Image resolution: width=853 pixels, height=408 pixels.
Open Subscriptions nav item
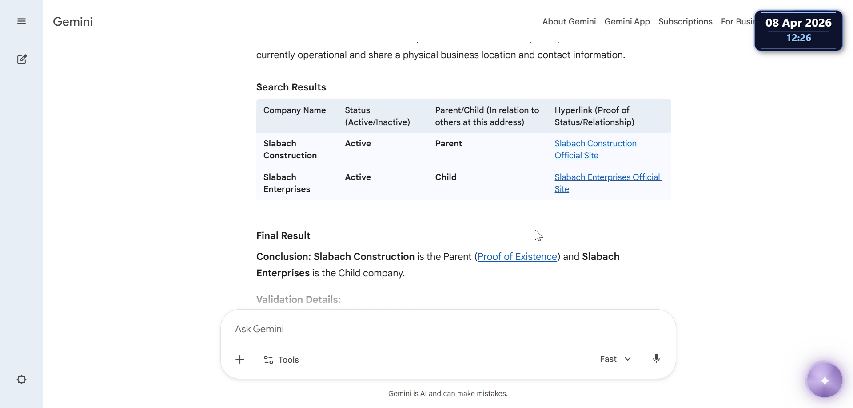click(685, 22)
